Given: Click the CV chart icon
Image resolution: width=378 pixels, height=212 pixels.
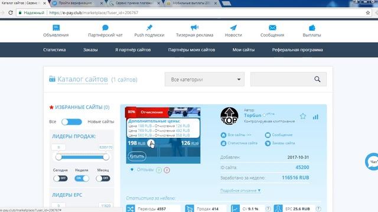Looking at the screenshot, I should pos(235,208).
